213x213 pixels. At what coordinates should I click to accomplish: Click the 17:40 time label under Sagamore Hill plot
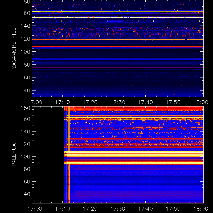[145, 102]
